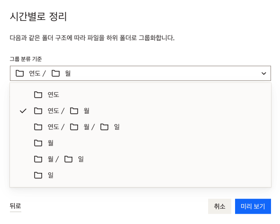This screenshot has height=224, width=280.
Task: Click the 일 folder icon in 연도/월/일 option
Action: coord(104,127)
